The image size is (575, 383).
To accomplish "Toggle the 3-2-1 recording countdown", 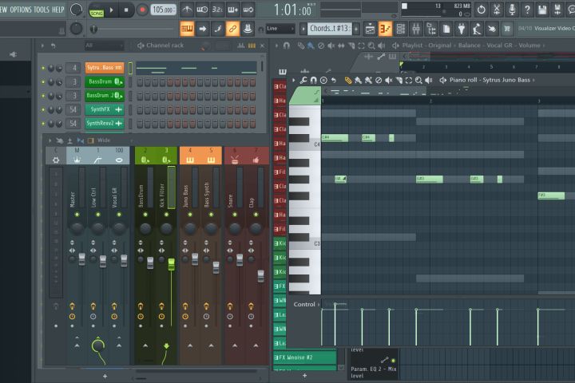I will pos(217,10).
